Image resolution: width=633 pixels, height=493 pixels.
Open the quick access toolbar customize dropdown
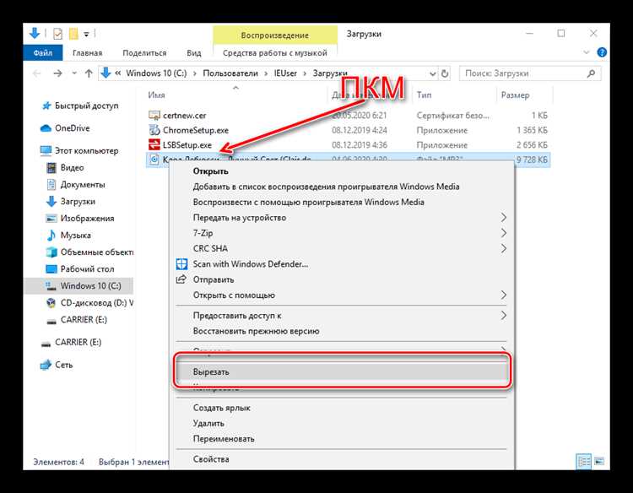click(x=86, y=35)
